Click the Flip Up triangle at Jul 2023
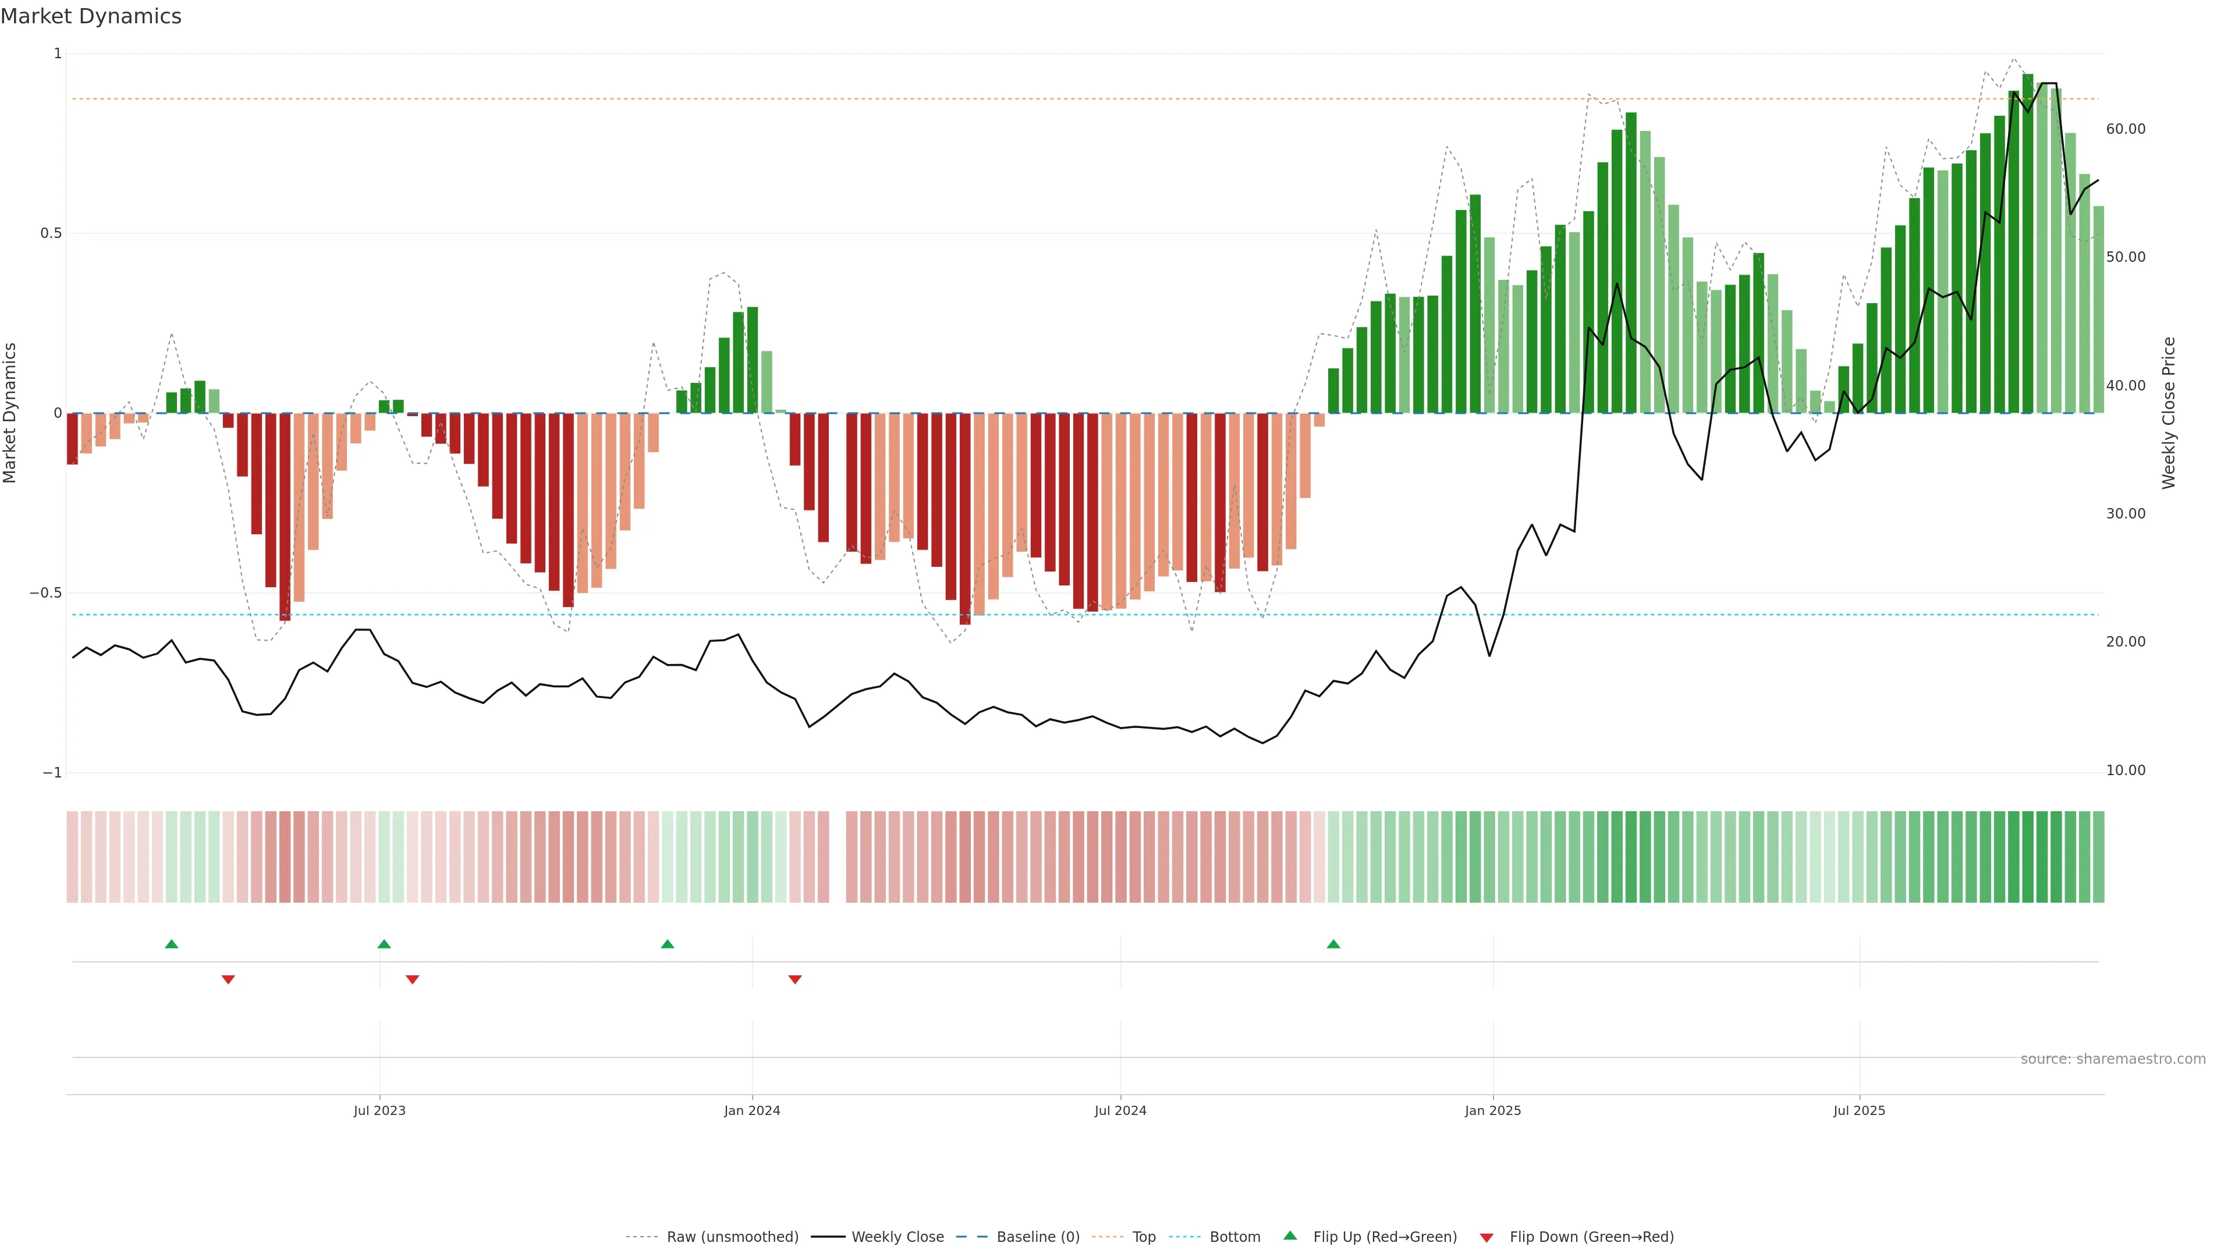This screenshot has height=1257, width=2235. 384,944
